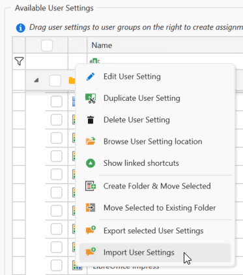Open the abc text filter operator icon
The width and height of the screenshot is (243, 275).
pyautogui.click(x=94, y=61)
